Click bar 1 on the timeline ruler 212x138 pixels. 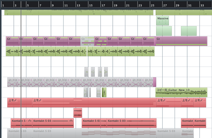coord(3,5)
